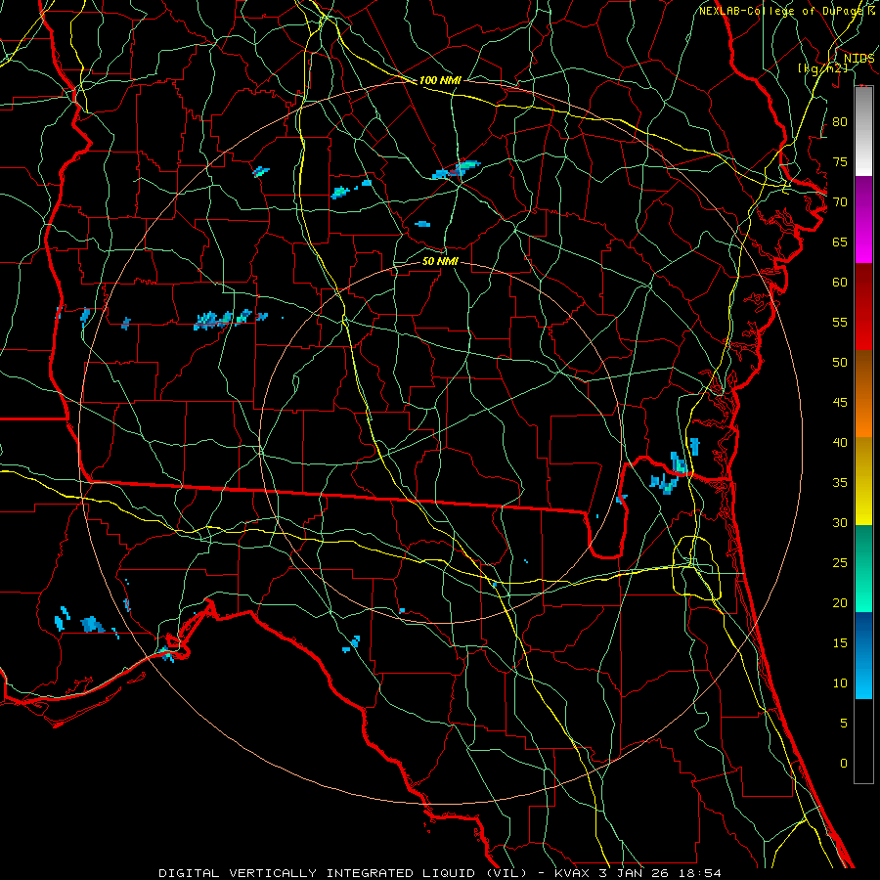Click the 80 value on the scale
The width and height of the screenshot is (880, 880).
click(x=840, y=122)
